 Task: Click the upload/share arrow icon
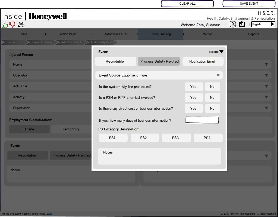242,24
